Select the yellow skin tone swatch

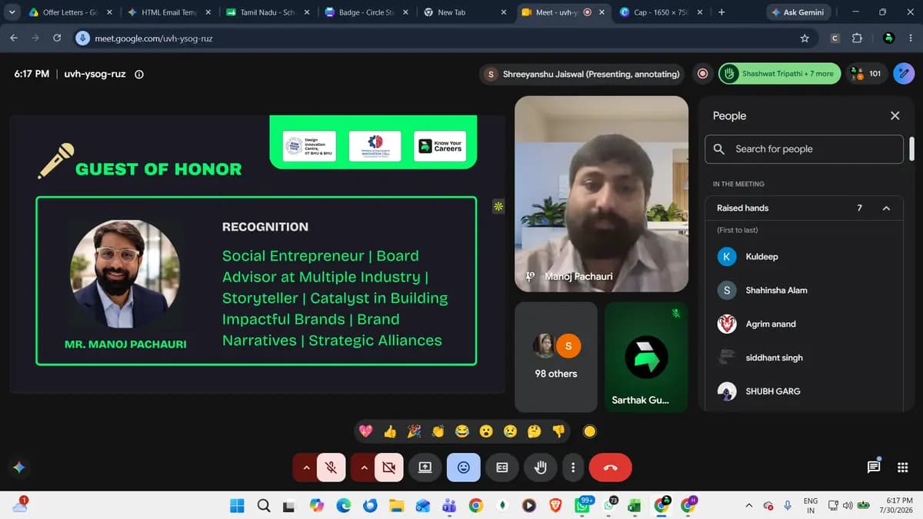[x=590, y=431]
